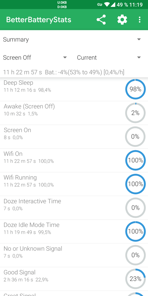Tap the share icon in app bar

pyautogui.click(x=101, y=20)
